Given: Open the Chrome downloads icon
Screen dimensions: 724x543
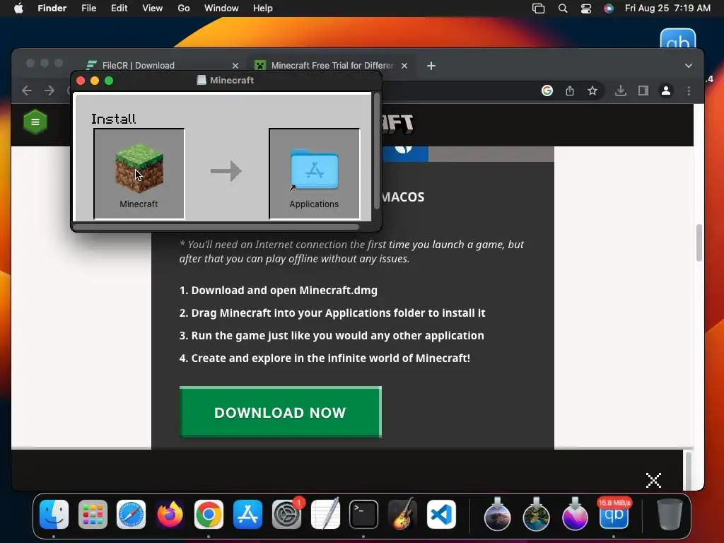Looking at the screenshot, I should (621, 90).
